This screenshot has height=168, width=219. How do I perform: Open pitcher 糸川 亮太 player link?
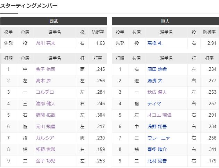coord(45,43)
